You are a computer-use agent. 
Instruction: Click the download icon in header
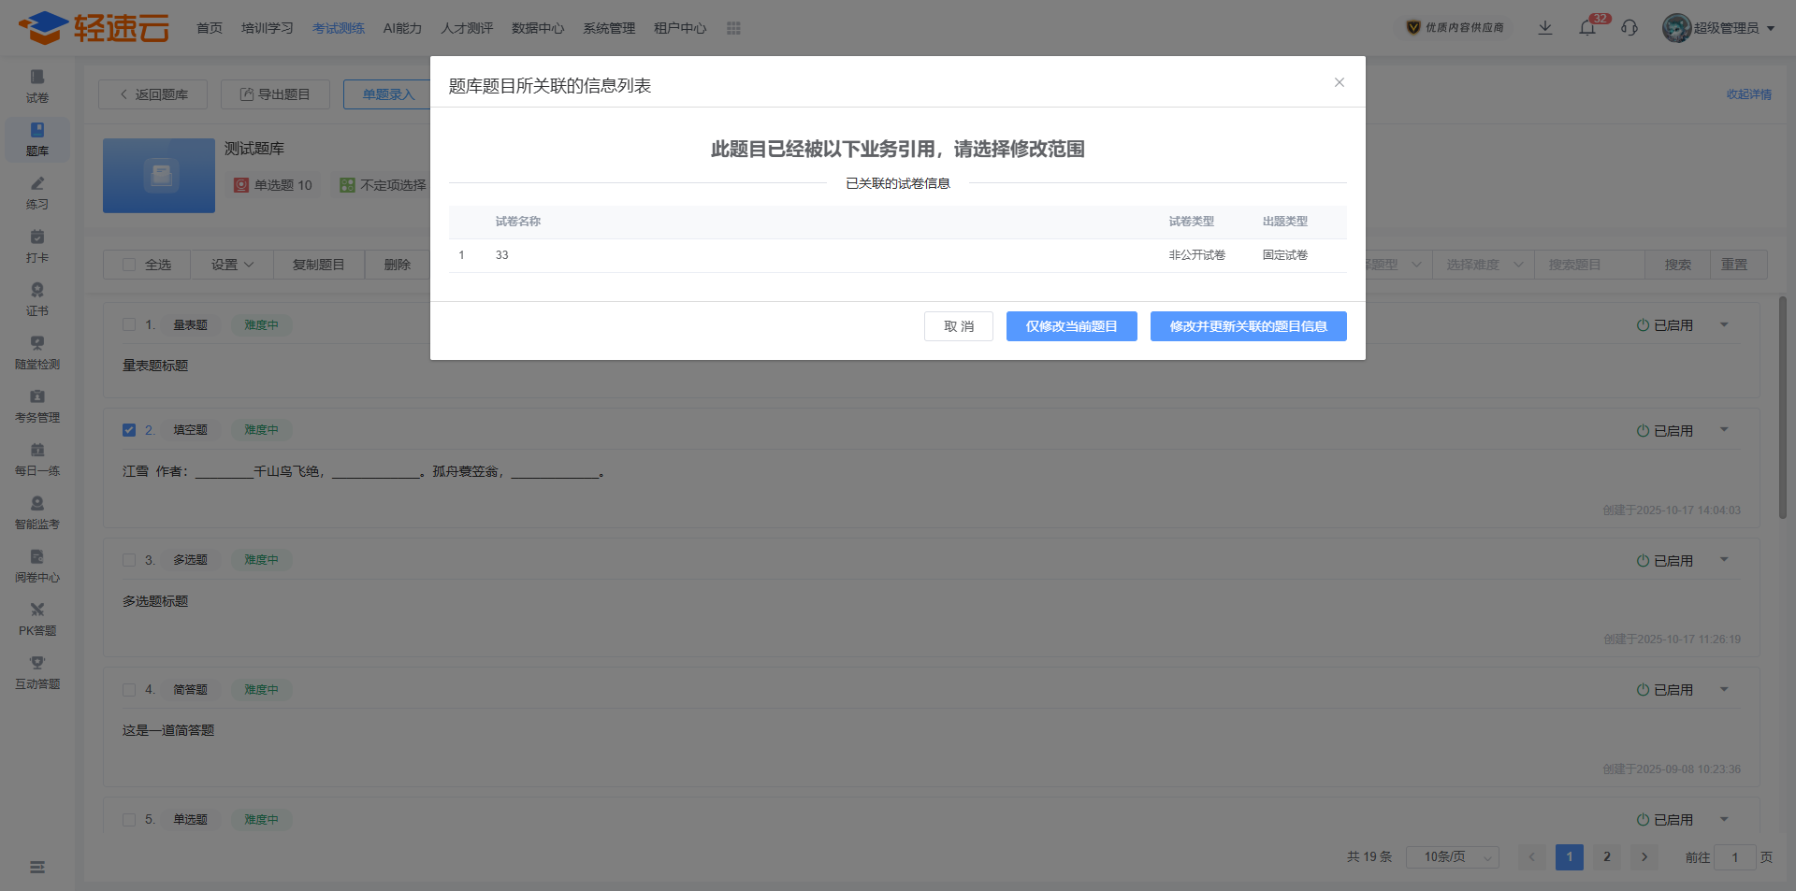coord(1545,28)
